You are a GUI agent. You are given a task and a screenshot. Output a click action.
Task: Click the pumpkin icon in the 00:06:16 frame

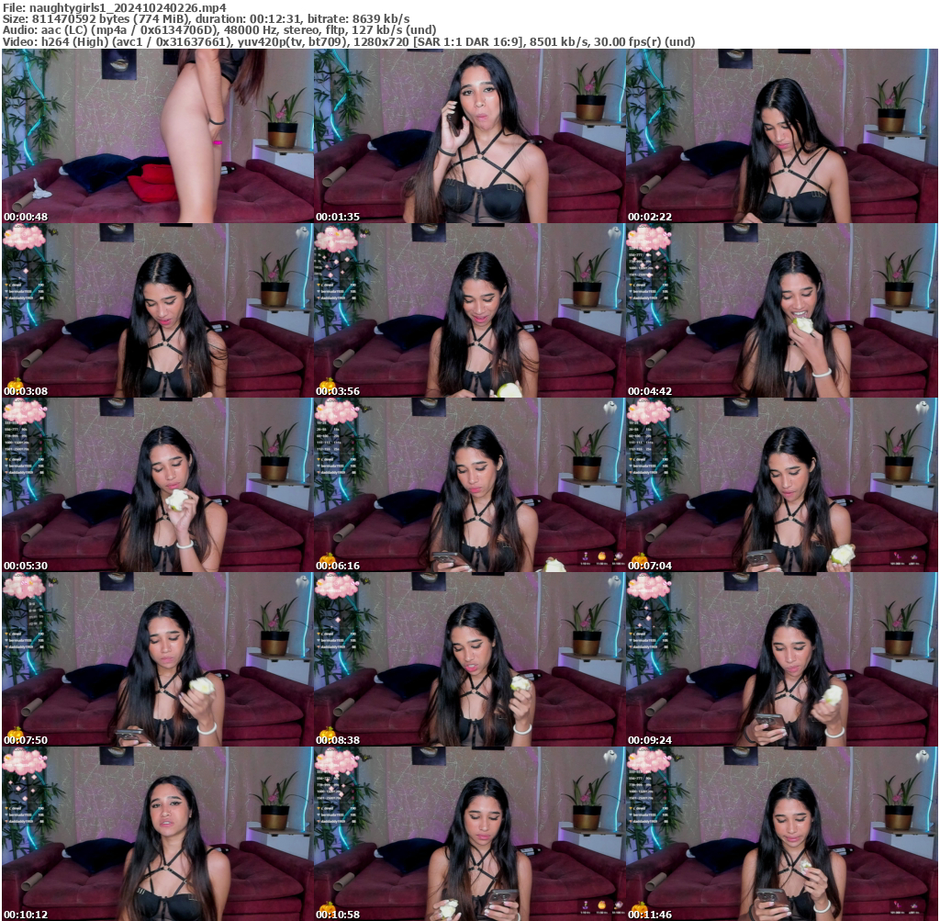[x=325, y=556]
